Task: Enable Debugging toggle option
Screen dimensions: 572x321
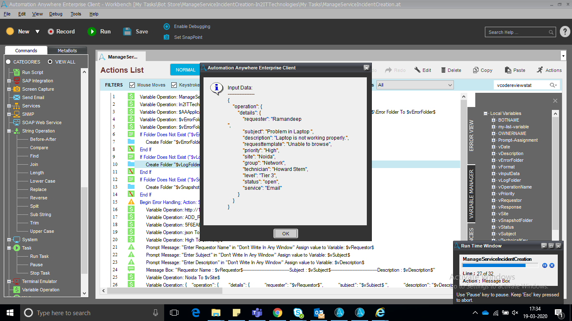Action: tap(167, 26)
